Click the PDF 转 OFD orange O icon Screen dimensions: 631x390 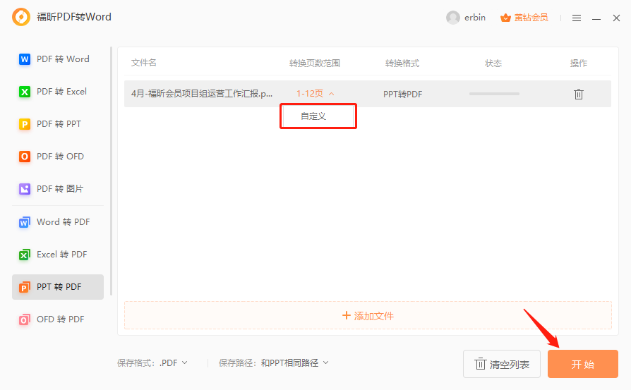click(25, 157)
